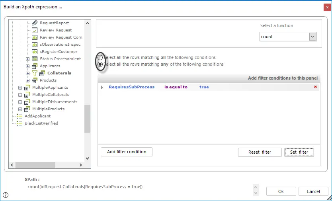The image size is (332, 201).
Task: Click the XPath box down spinner arrow
Action: 256,193
